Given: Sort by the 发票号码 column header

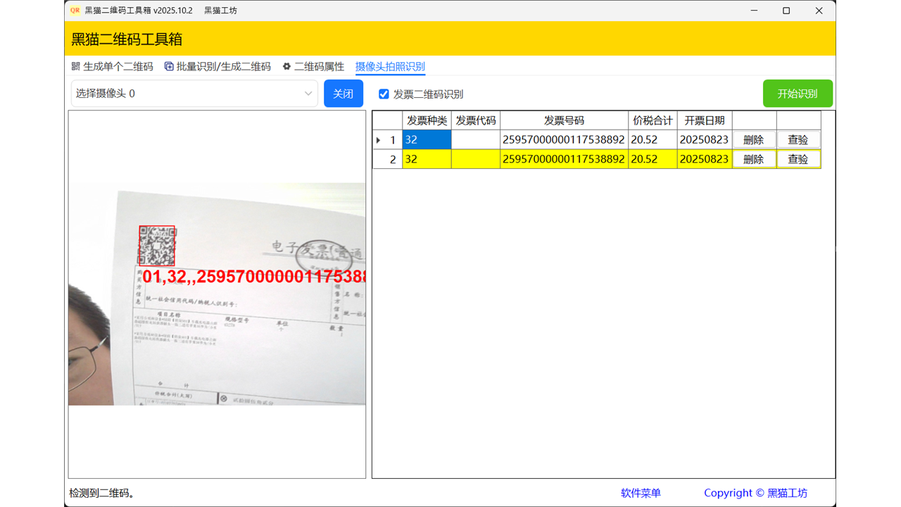Looking at the screenshot, I should [564, 120].
